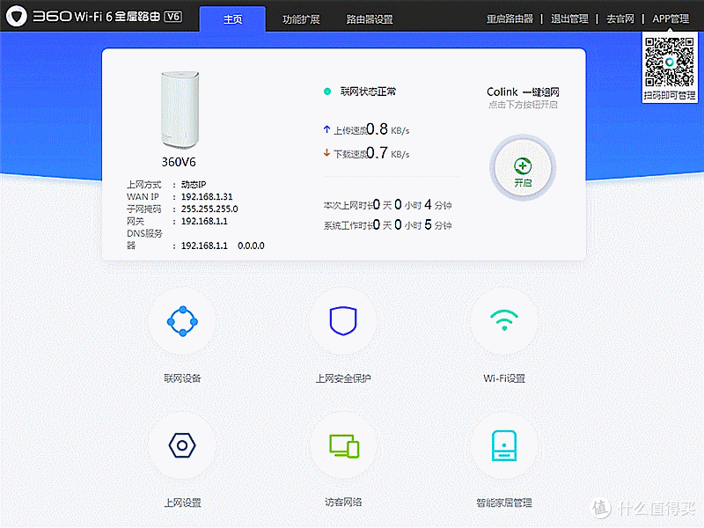Open 上网设置 hexagon gear icon

click(x=182, y=445)
